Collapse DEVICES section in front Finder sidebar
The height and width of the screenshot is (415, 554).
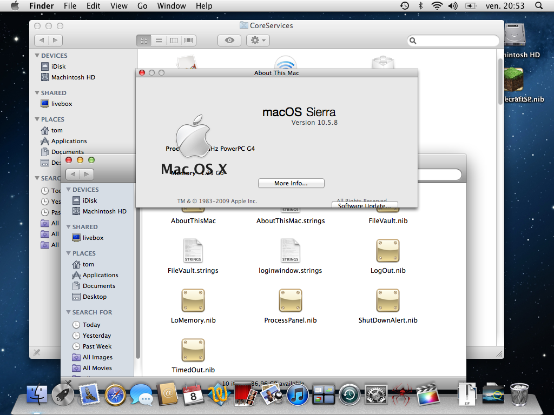coord(69,190)
